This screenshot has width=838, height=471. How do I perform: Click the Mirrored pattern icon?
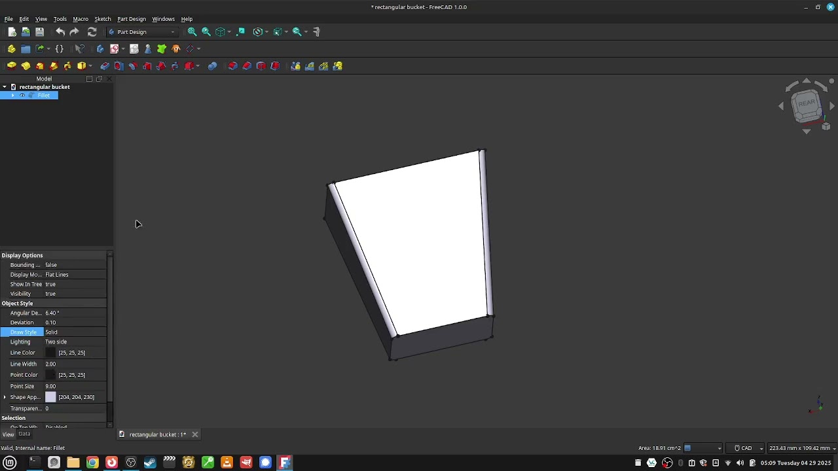[x=295, y=65]
